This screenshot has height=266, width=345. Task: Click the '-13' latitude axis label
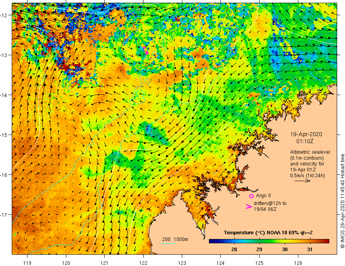coord(4,55)
